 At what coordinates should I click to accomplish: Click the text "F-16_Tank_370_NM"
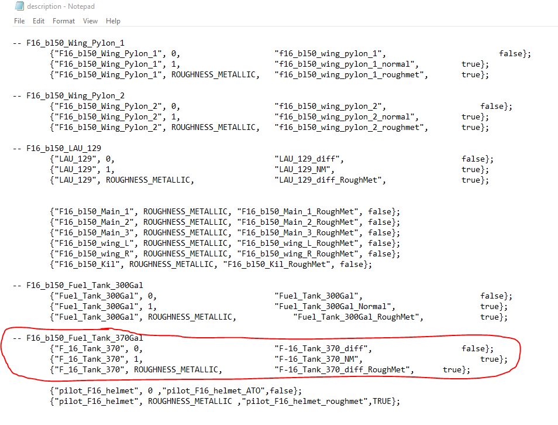[316, 359]
